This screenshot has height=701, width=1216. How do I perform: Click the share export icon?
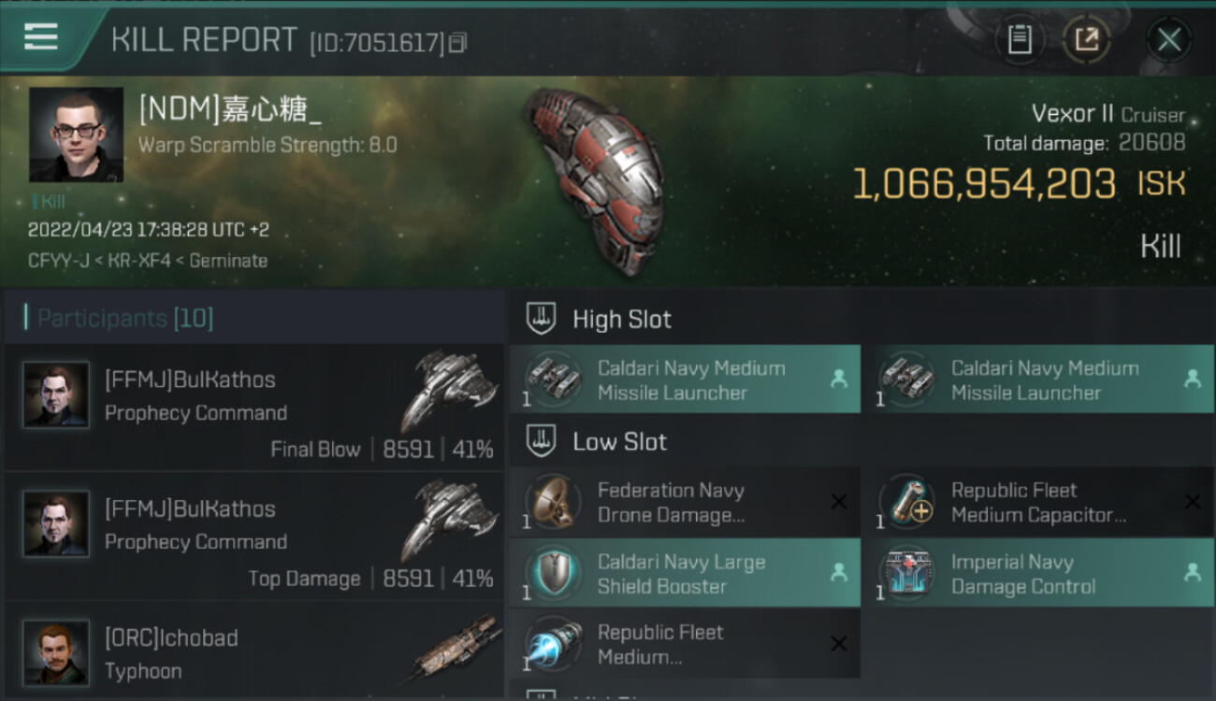point(1087,39)
